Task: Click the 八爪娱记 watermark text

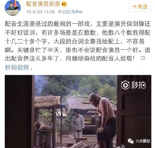Action: coord(143,141)
